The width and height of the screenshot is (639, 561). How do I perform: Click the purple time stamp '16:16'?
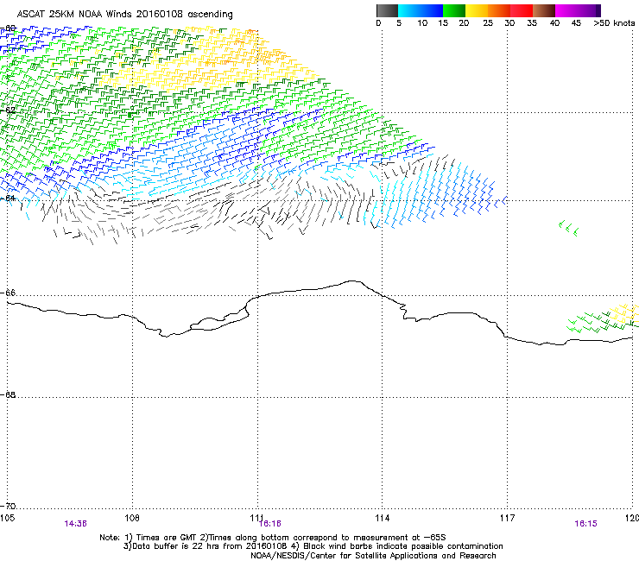click(x=269, y=524)
